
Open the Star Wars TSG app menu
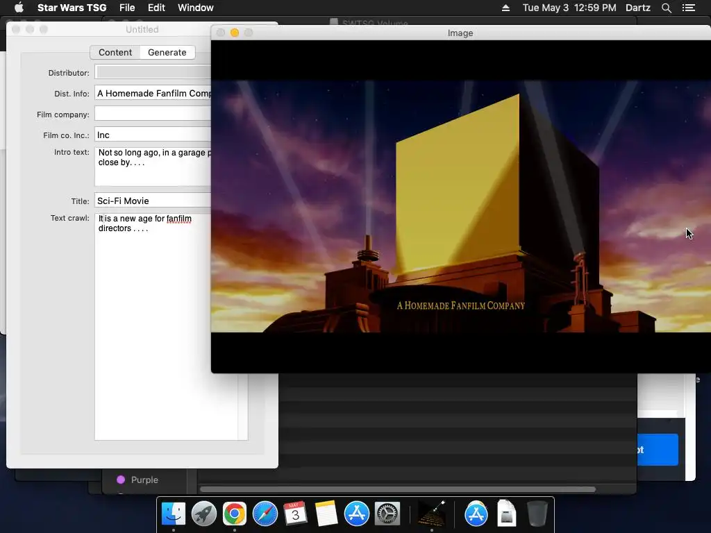coord(72,8)
